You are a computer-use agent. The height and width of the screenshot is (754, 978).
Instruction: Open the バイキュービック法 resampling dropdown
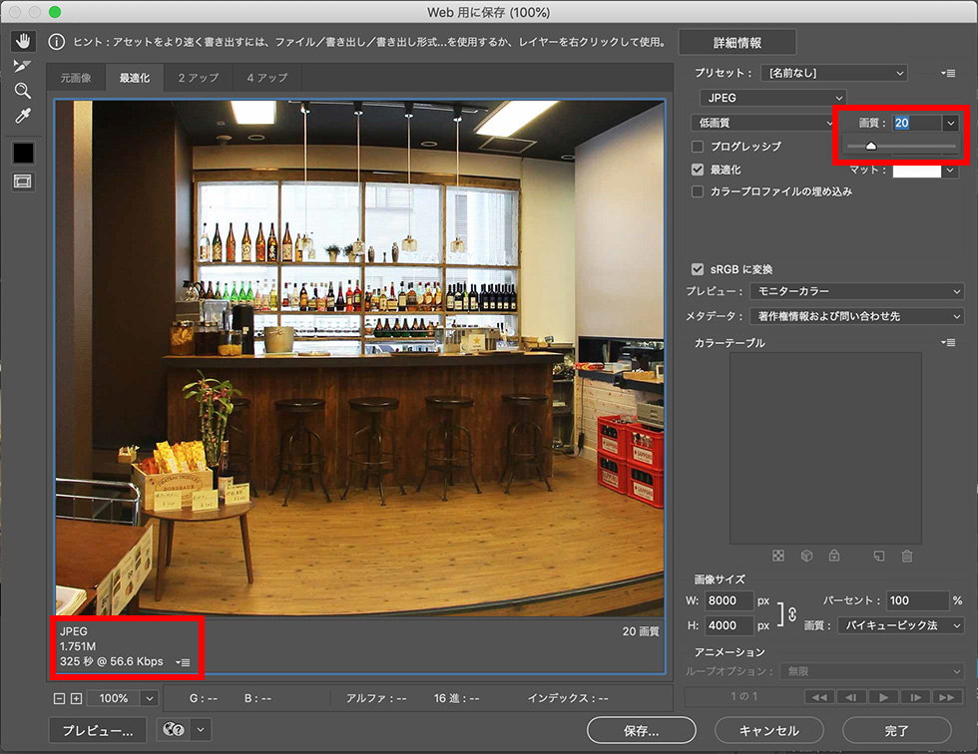[899, 625]
